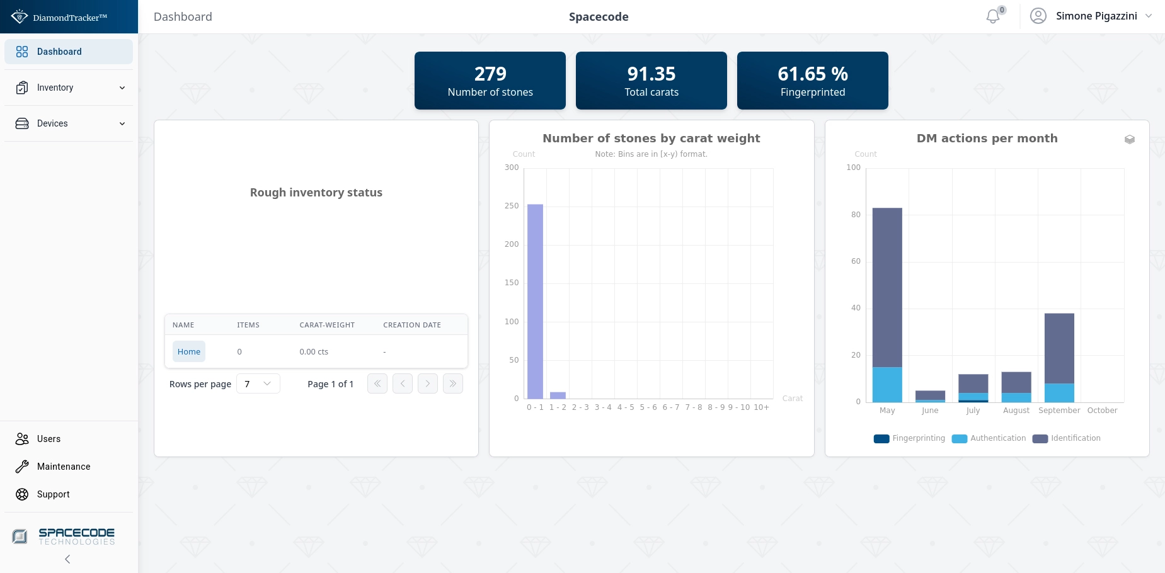Click the Users people icon

pyautogui.click(x=22, y=439)
